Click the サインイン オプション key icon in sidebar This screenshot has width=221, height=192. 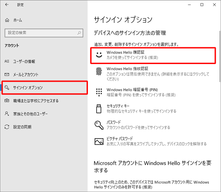(7, 87)
